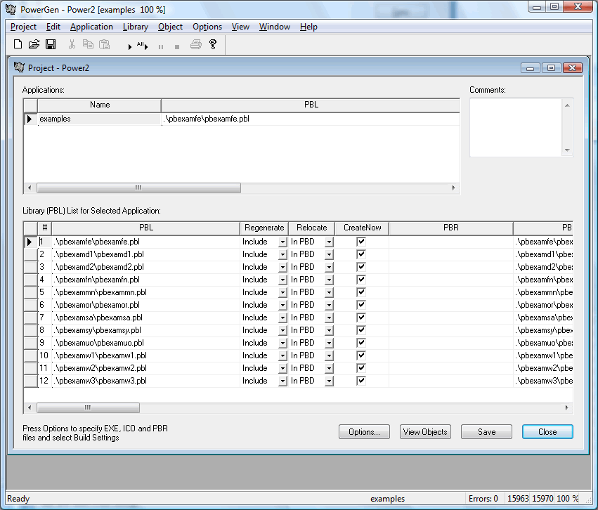Open Regenerate dropdown for pbexamw2.pbl
Viewport: 598px width, 510px height.
pos(282,368)
